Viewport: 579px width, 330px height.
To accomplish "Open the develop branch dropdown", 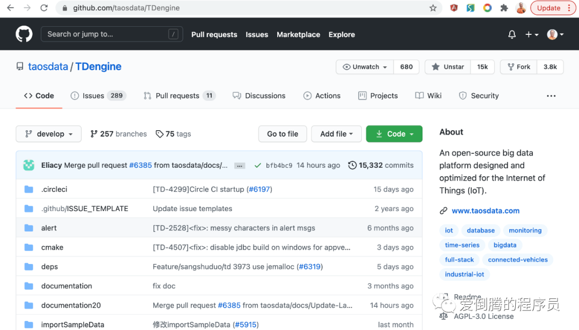I will 48,134.
